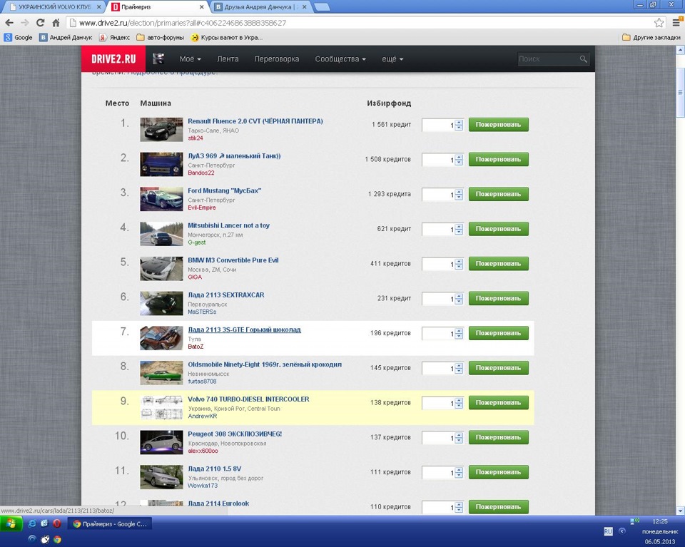The image size is (685, 547).
Task: Donate to Renault Fluence with Пожертвовать
Action: (x=499, y=124)
